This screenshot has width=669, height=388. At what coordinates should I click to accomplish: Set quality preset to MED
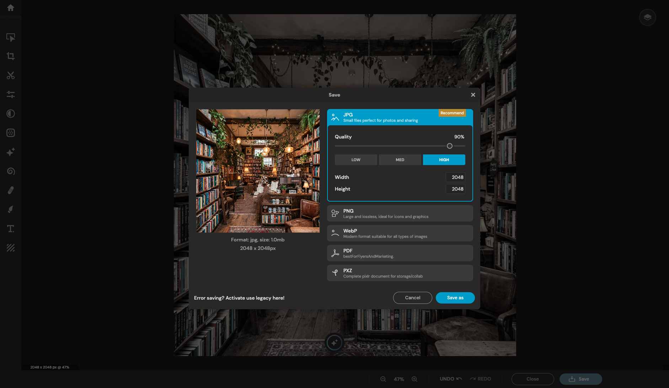tap(400, 160)
